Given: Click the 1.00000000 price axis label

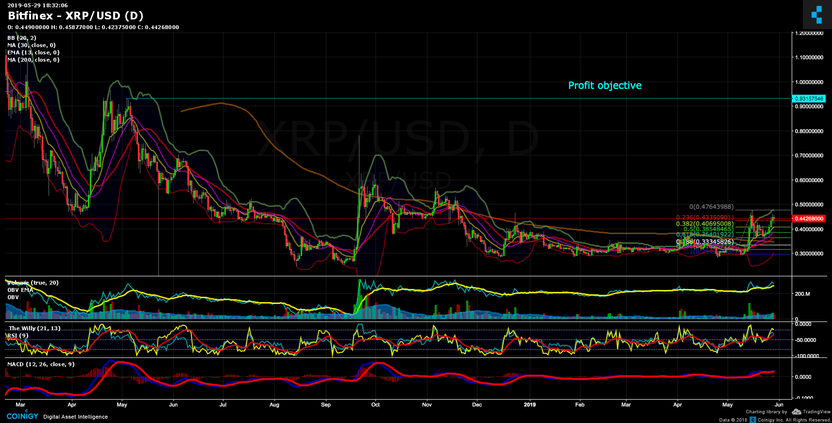Looking at the screenshot, I should click(x=809, y=82).
